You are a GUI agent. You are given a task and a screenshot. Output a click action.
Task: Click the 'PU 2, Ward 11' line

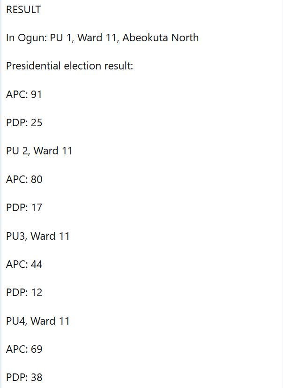(39, 151)
